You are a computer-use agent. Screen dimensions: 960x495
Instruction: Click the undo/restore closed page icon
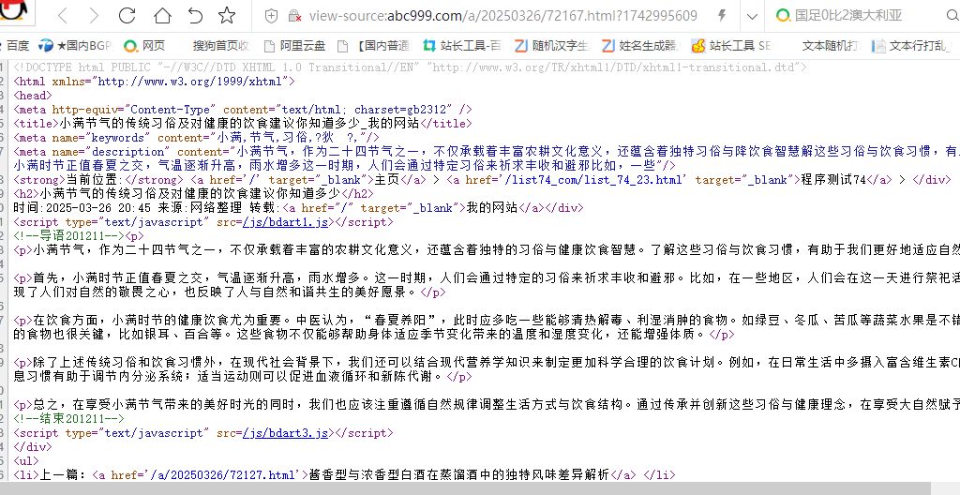tap(195, 16)
